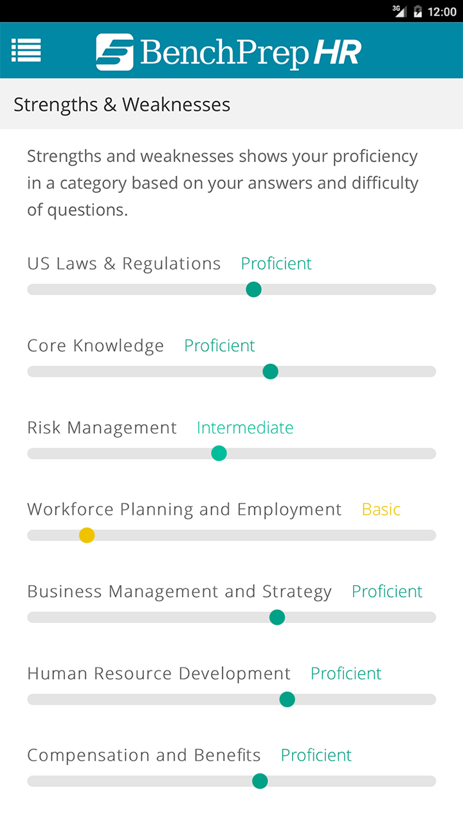Open Workforce Planning and Employment category

pyautogui.click(x=185, y=510)
